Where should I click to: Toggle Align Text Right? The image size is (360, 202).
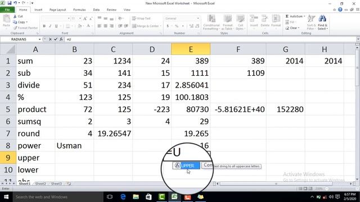[x=111, y=26]
